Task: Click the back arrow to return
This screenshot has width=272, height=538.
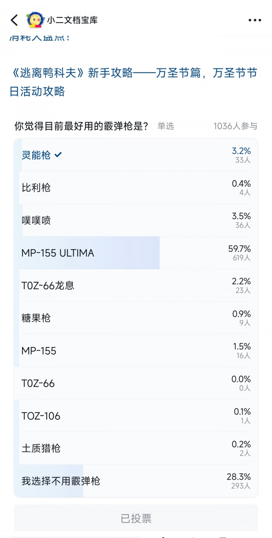Action: (x=14, y=20)
